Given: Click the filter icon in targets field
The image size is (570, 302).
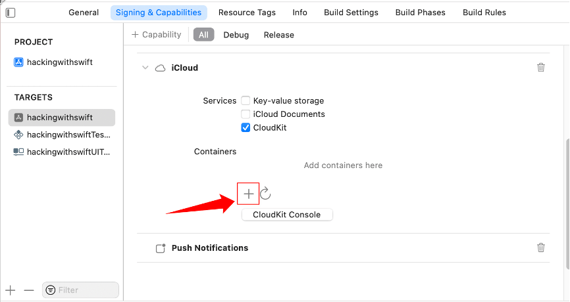Looking at the screenshot, I should (x=51, y=290).
